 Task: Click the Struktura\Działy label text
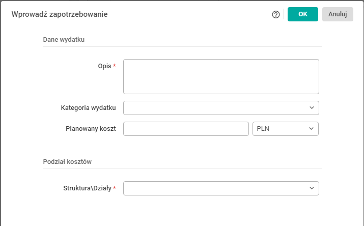pos(85,188)
